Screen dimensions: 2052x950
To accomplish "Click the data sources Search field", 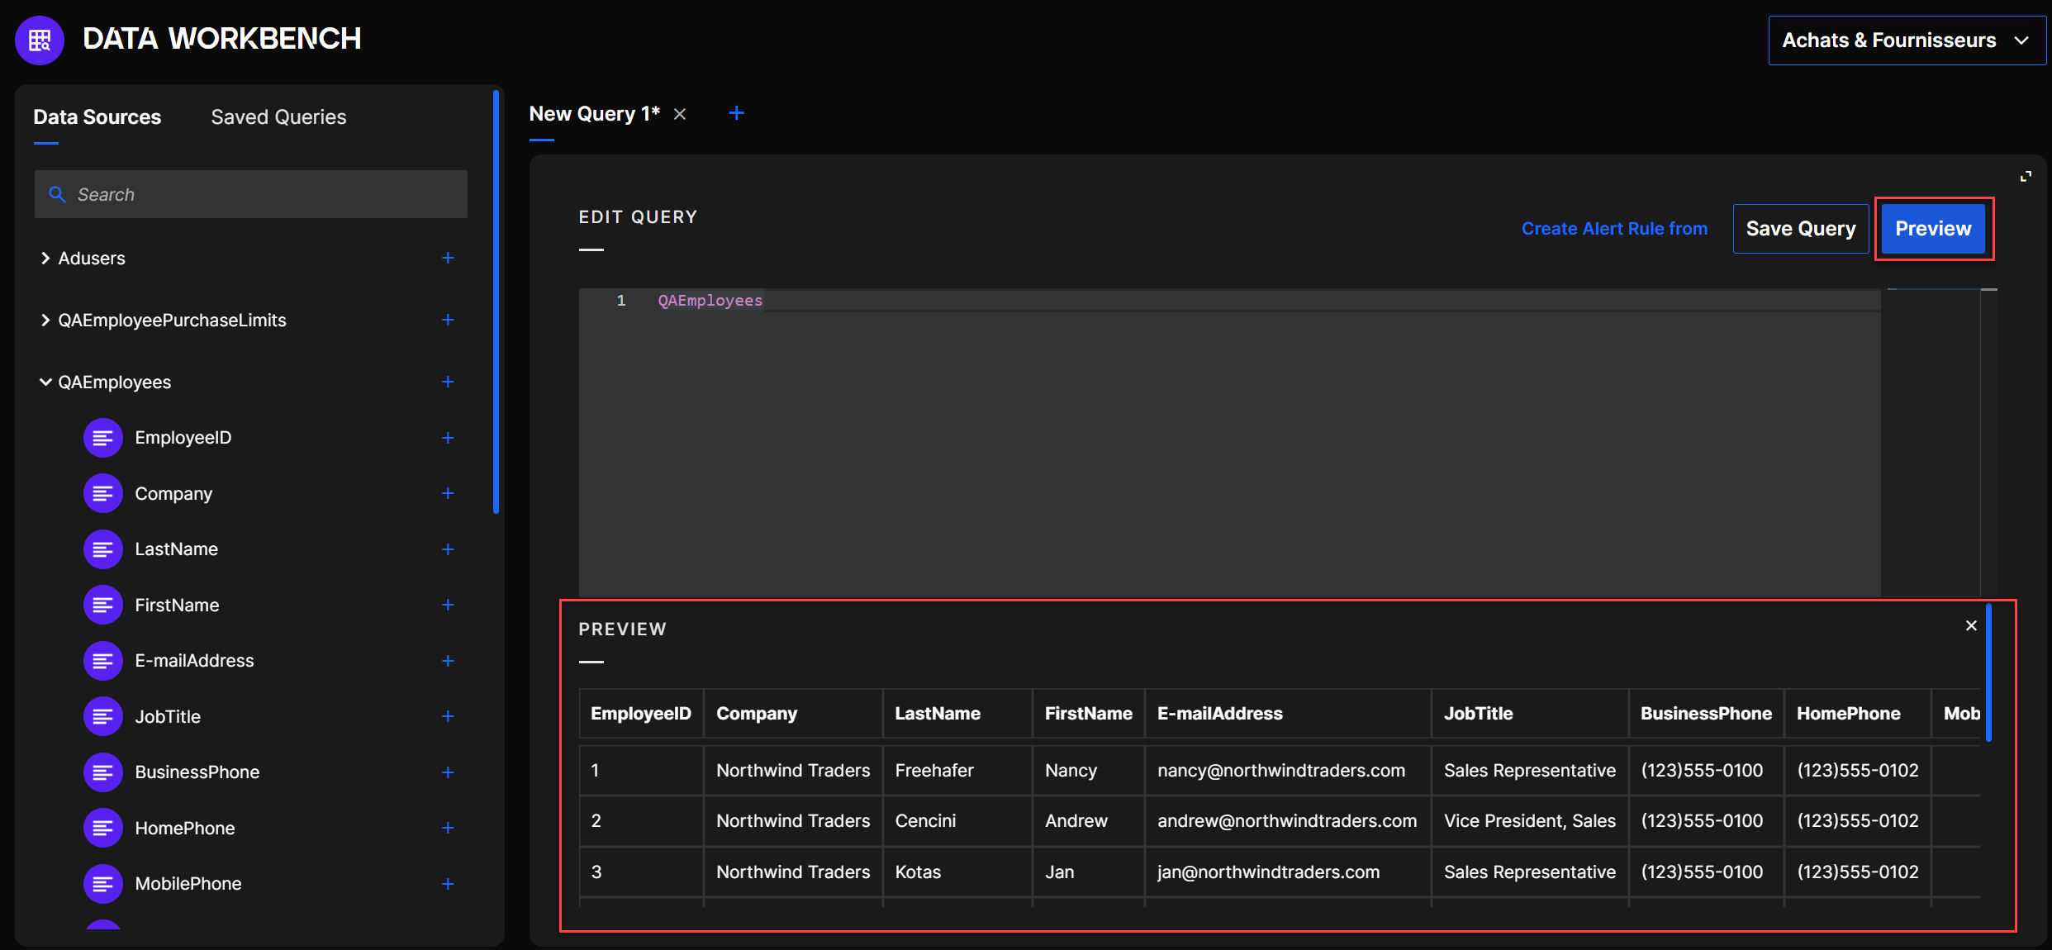I will coord(251,194).
